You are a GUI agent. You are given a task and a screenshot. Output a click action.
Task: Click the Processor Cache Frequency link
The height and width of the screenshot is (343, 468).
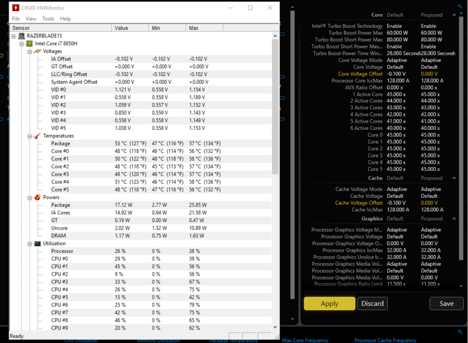click(x=386, y=340)
